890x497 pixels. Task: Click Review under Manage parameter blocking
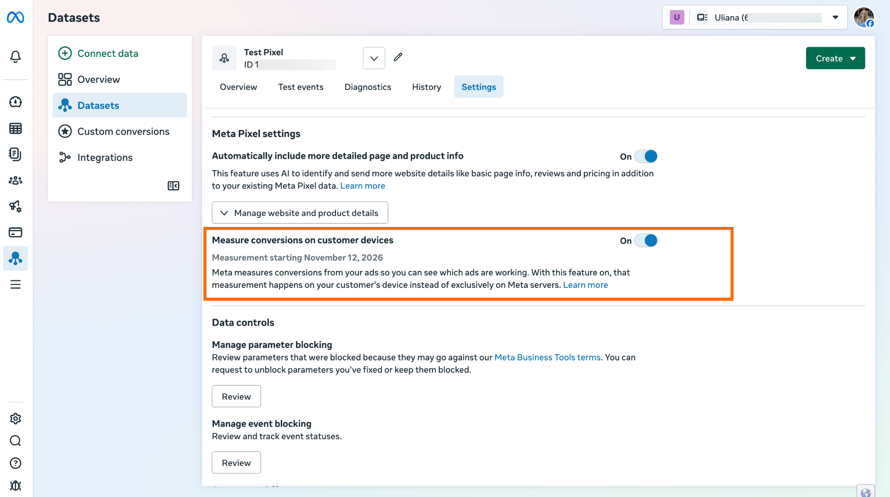coord(236,396)
